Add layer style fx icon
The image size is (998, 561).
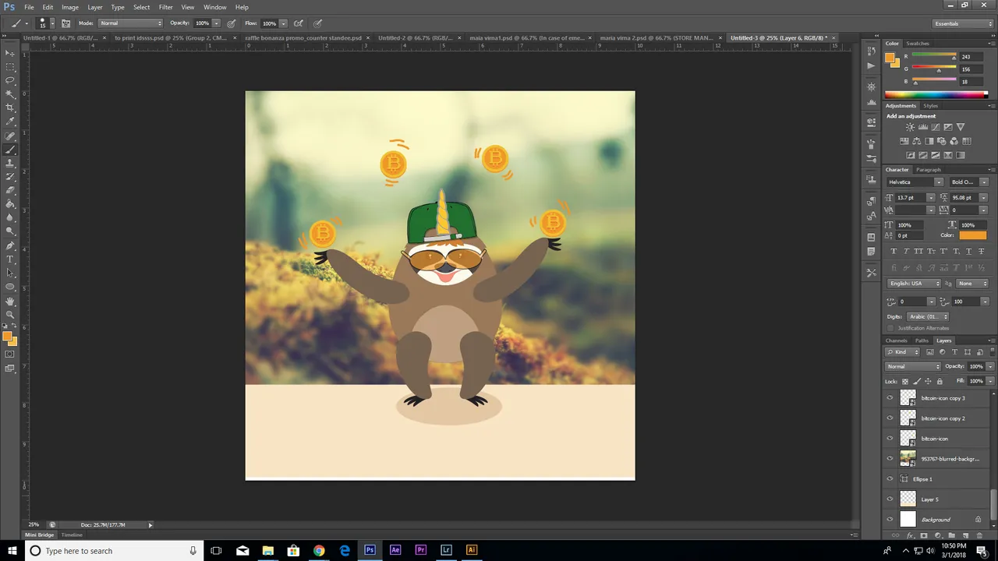coord(910,536)
